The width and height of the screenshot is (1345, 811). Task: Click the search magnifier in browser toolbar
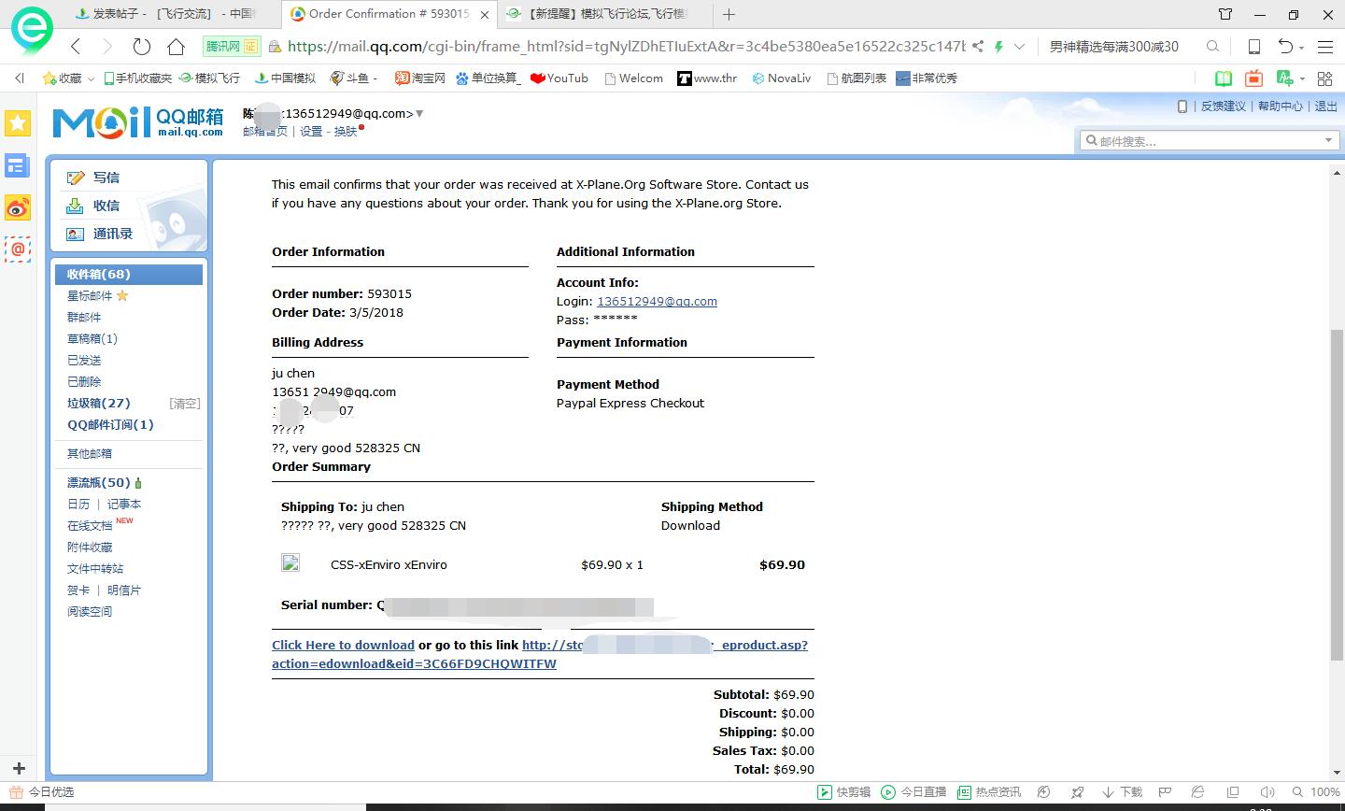pos(1212,46)
